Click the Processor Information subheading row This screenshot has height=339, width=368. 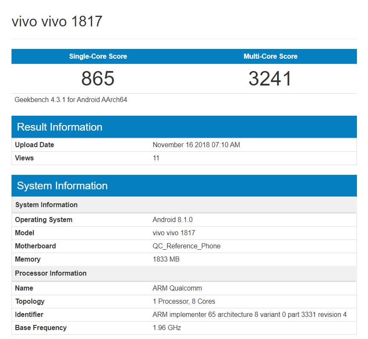[184, 273]
